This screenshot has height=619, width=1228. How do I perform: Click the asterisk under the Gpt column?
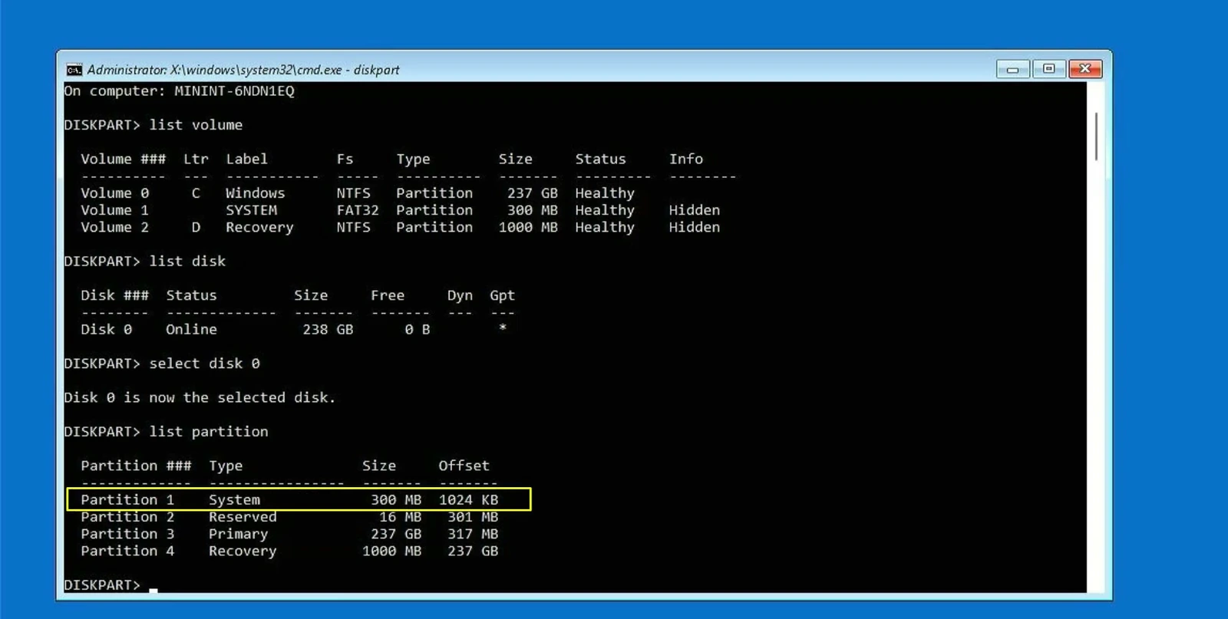click(x=503, y=328)
